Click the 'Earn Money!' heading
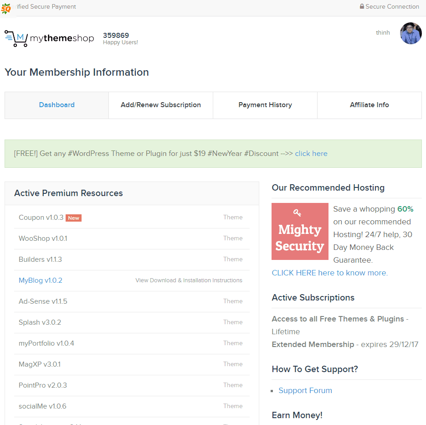 [297, 415]
